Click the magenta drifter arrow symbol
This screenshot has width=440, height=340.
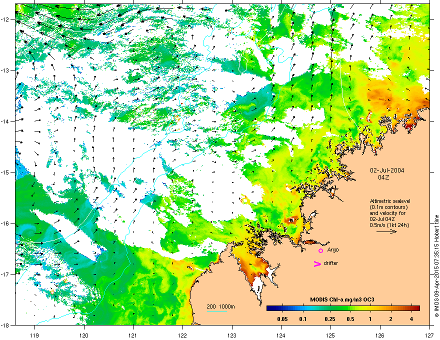click(317, 263)
